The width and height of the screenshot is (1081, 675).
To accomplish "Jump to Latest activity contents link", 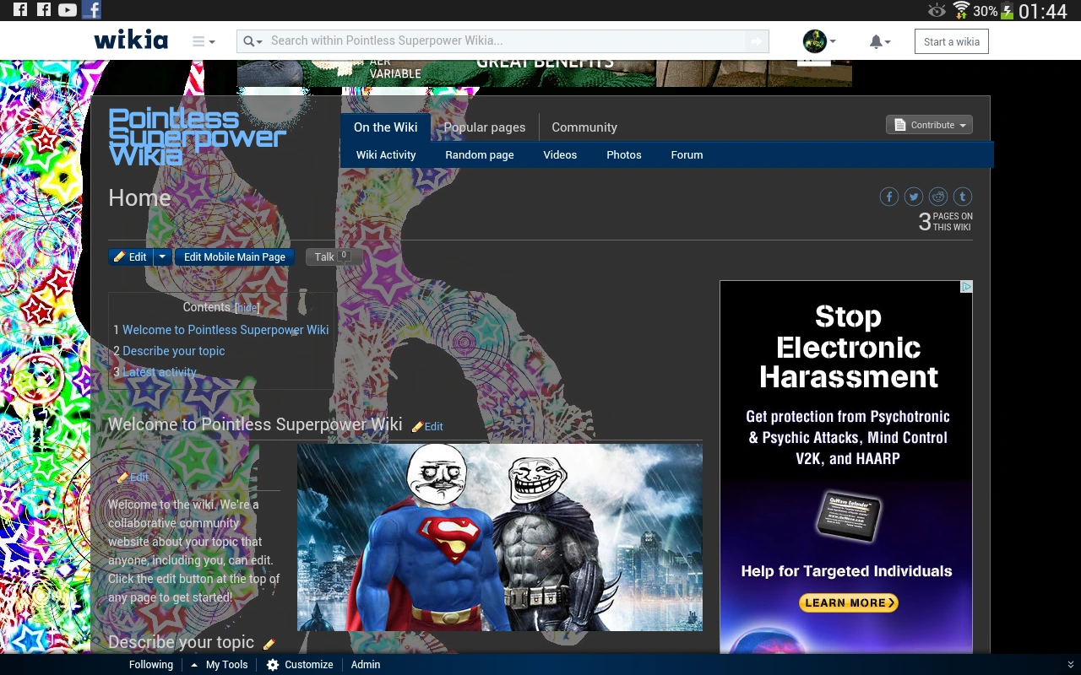I will (x=160, y=372).
